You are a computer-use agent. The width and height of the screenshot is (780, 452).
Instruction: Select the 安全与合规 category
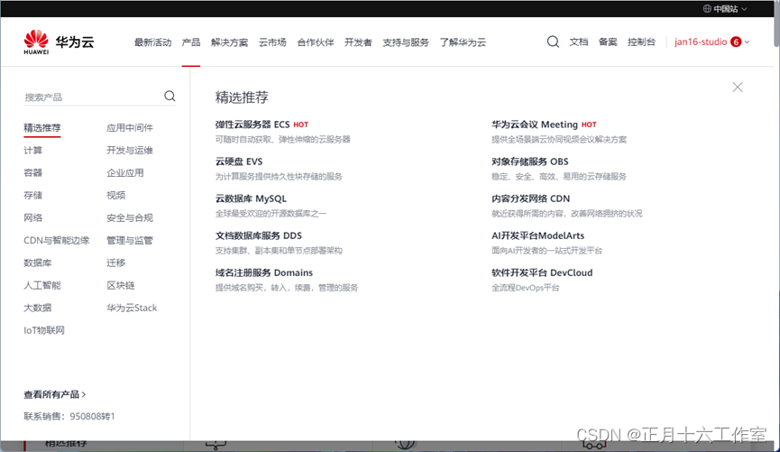pyautogui.click(x=130, y=217)
